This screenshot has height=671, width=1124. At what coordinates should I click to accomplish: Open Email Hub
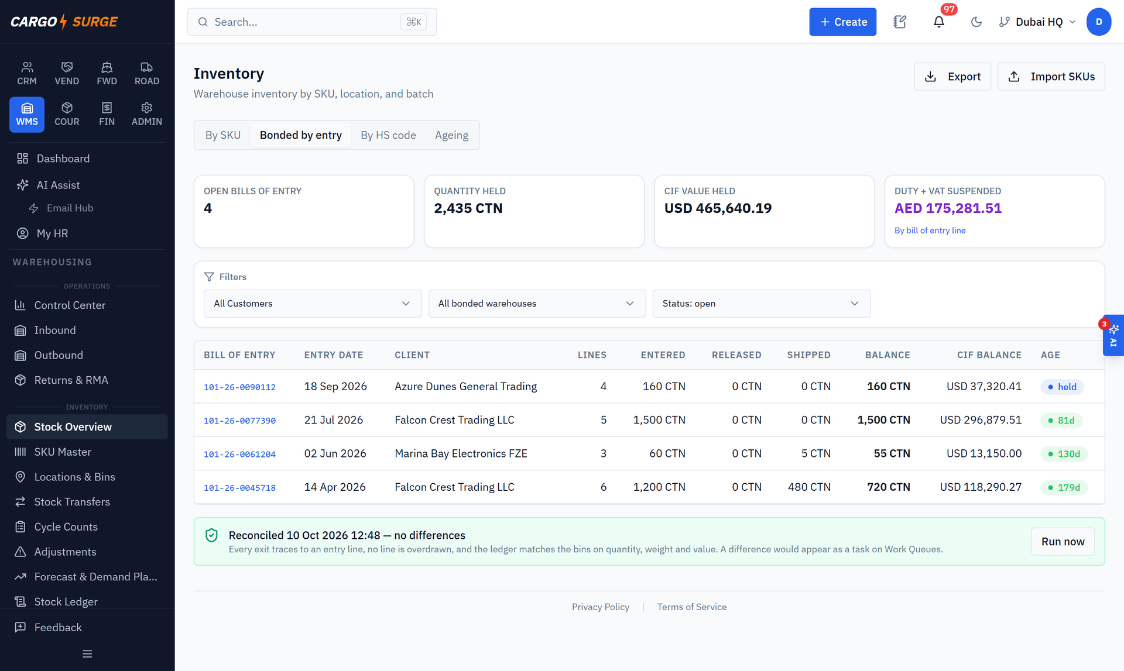click(87, 208)
